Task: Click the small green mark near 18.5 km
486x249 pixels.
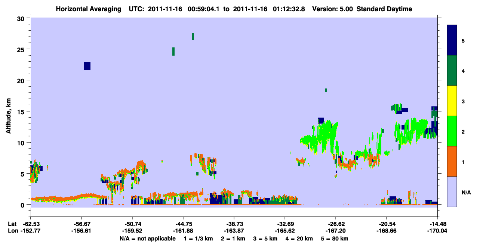Action: coord(326,90)
